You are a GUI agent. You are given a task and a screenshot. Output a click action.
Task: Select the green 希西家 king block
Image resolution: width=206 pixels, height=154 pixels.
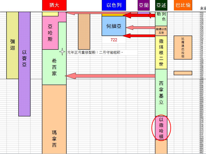point(54,67)
